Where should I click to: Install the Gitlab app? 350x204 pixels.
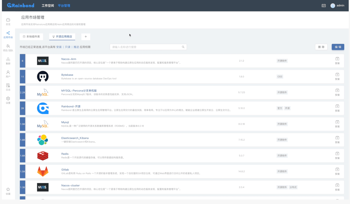[x=337, y=172]
